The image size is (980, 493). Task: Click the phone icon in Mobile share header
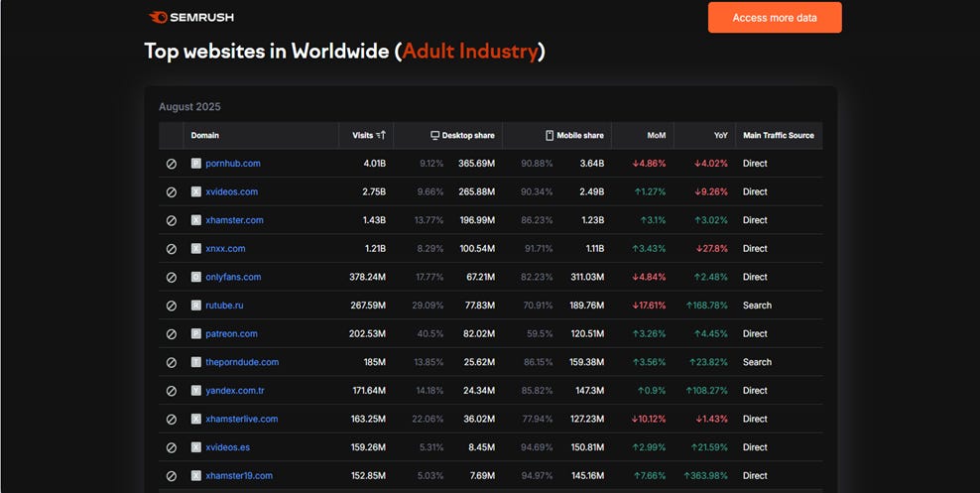pos(550,135)
